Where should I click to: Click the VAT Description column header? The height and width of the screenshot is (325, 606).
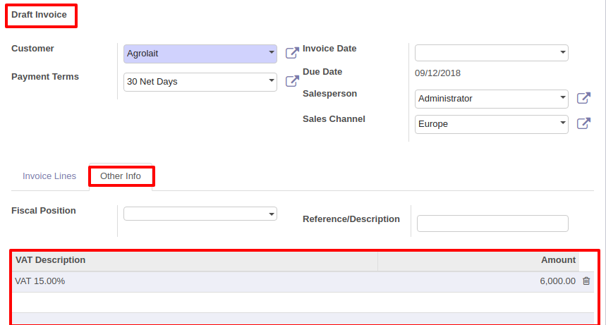pos(50,260)
